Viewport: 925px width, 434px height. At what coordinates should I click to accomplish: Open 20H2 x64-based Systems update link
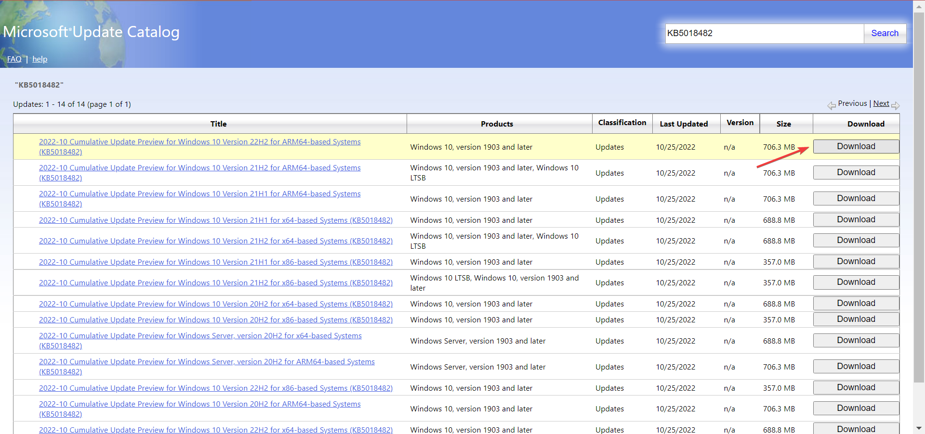[x=215, y=304]
